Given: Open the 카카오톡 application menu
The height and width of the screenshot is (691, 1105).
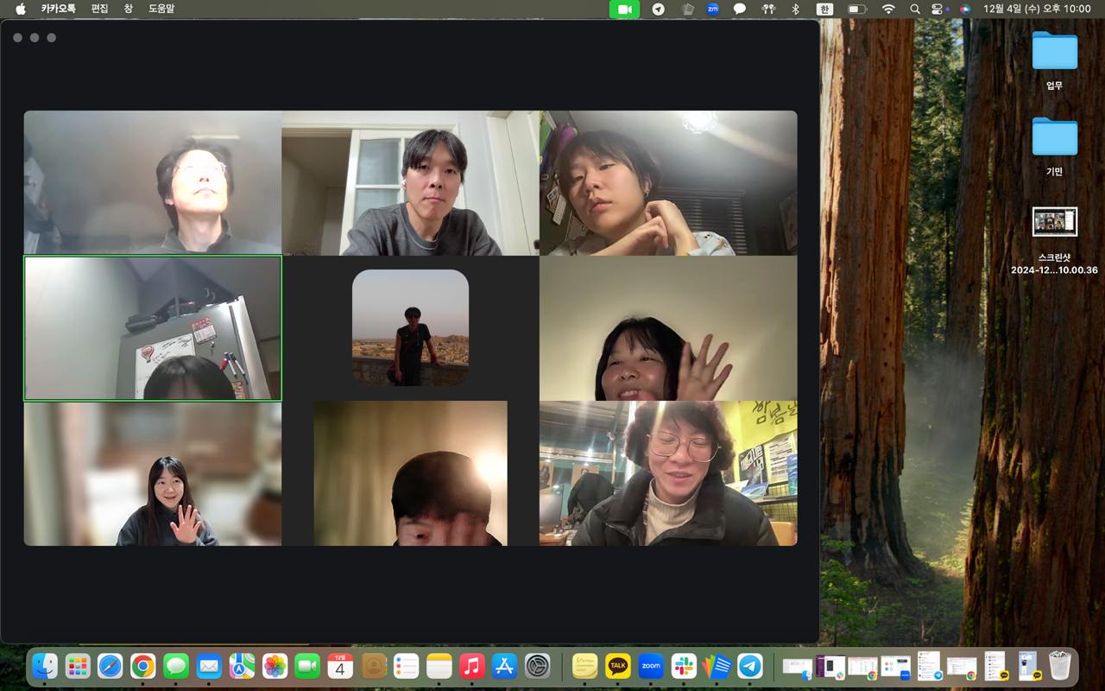Looking at the screenshot, I should tap(58, 9).
